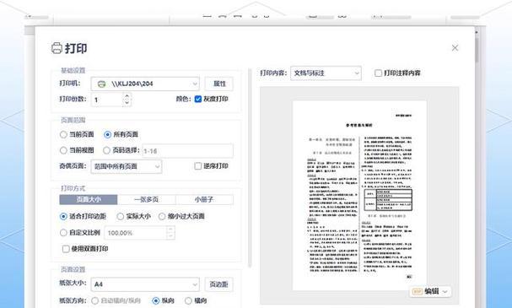
Task: Select the 当前视图 radio button
Action: click(63, 150)
